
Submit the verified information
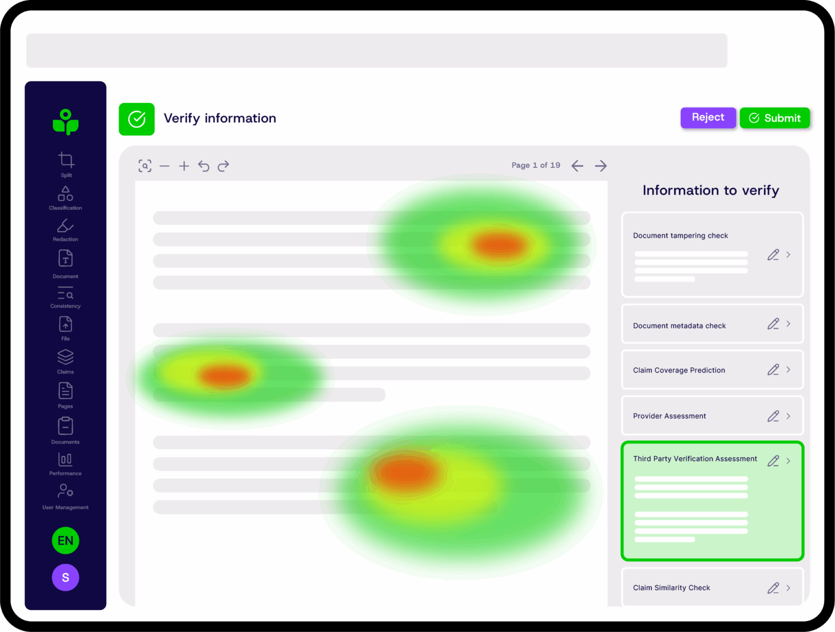point(775,118)
